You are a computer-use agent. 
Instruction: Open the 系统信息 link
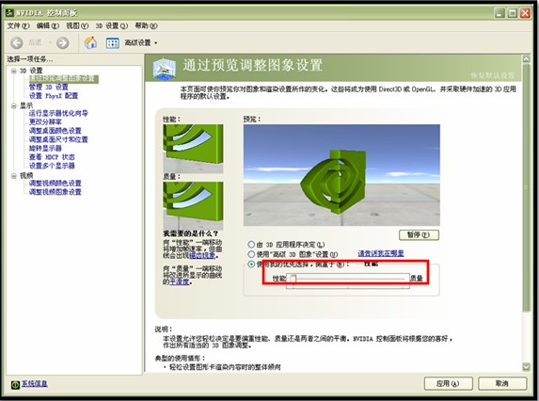[x=35, y=384]
